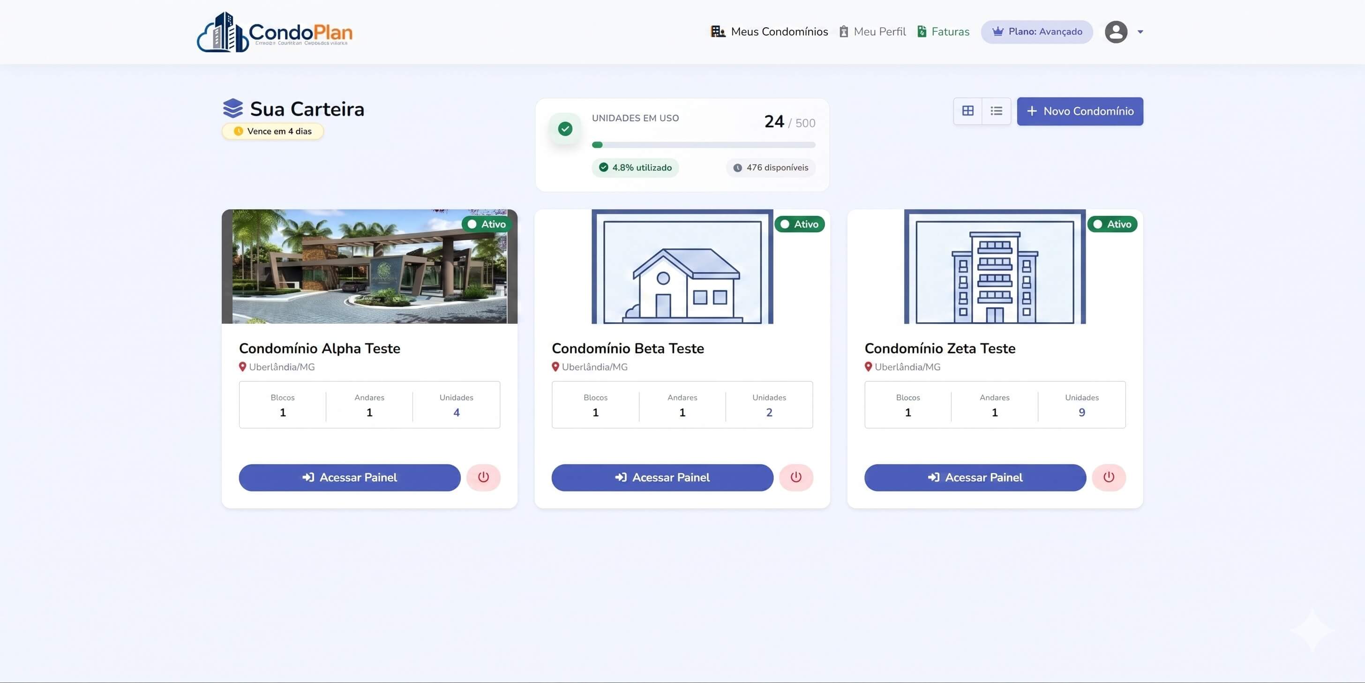Image resolution: width=1365 pixels, height=683 pixels.
Task: Open Faturas page
Action: 943,32
